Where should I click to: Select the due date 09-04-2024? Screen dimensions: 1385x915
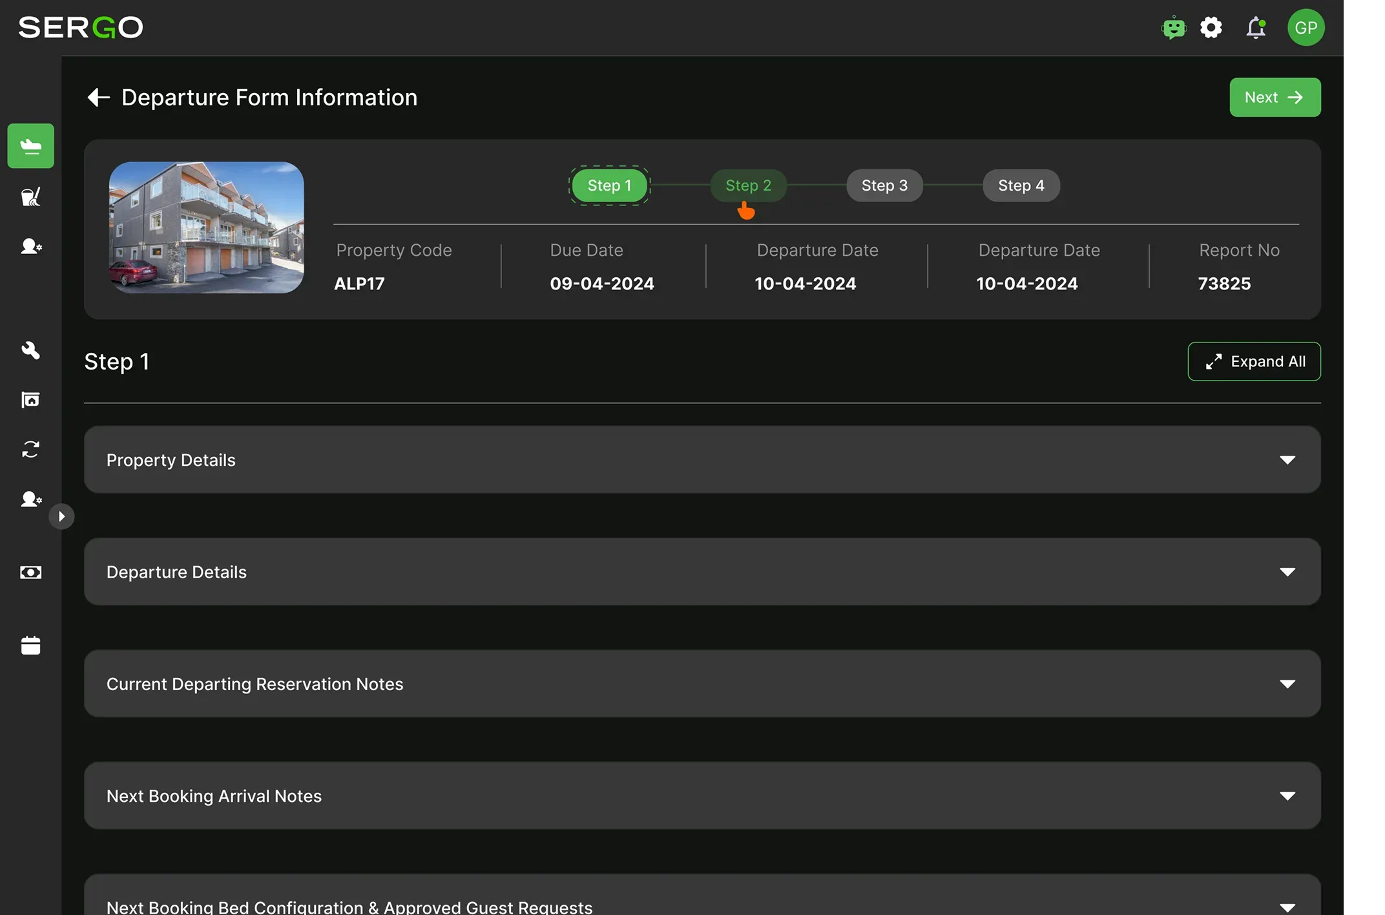tap(601, 284)
